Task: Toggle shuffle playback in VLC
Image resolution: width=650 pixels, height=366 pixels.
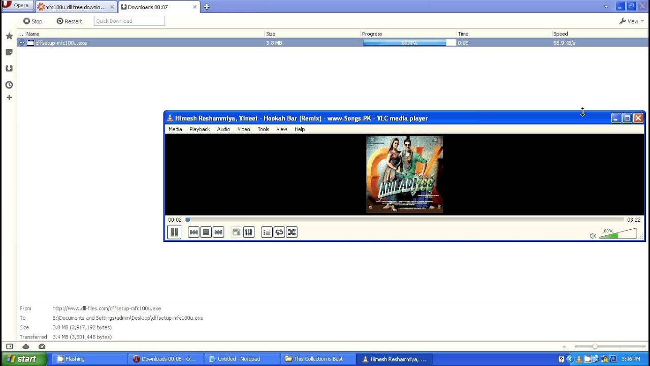Action: click(x=291, y=232)
